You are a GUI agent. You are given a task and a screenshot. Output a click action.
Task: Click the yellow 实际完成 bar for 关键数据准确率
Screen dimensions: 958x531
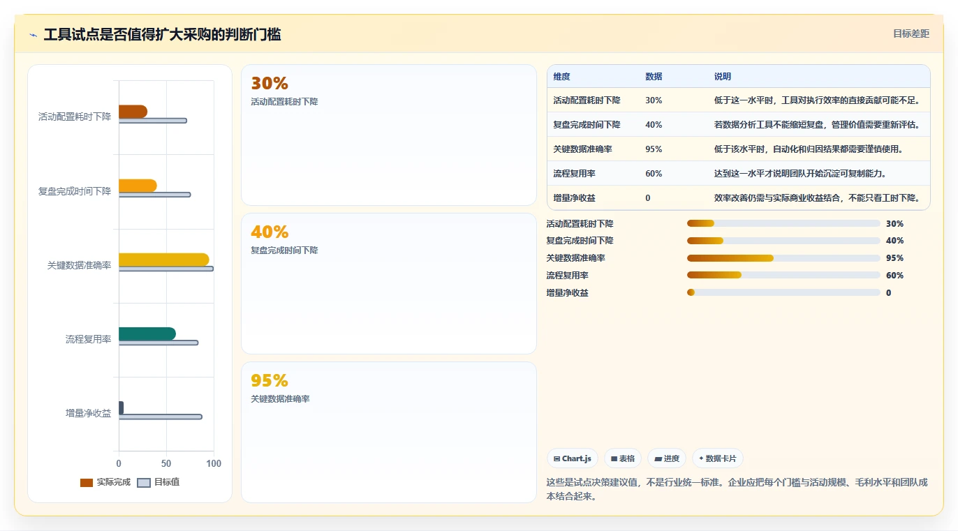[164, 260]
